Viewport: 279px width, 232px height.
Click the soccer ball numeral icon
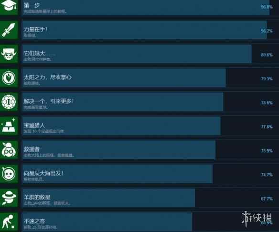coord(9,102)
